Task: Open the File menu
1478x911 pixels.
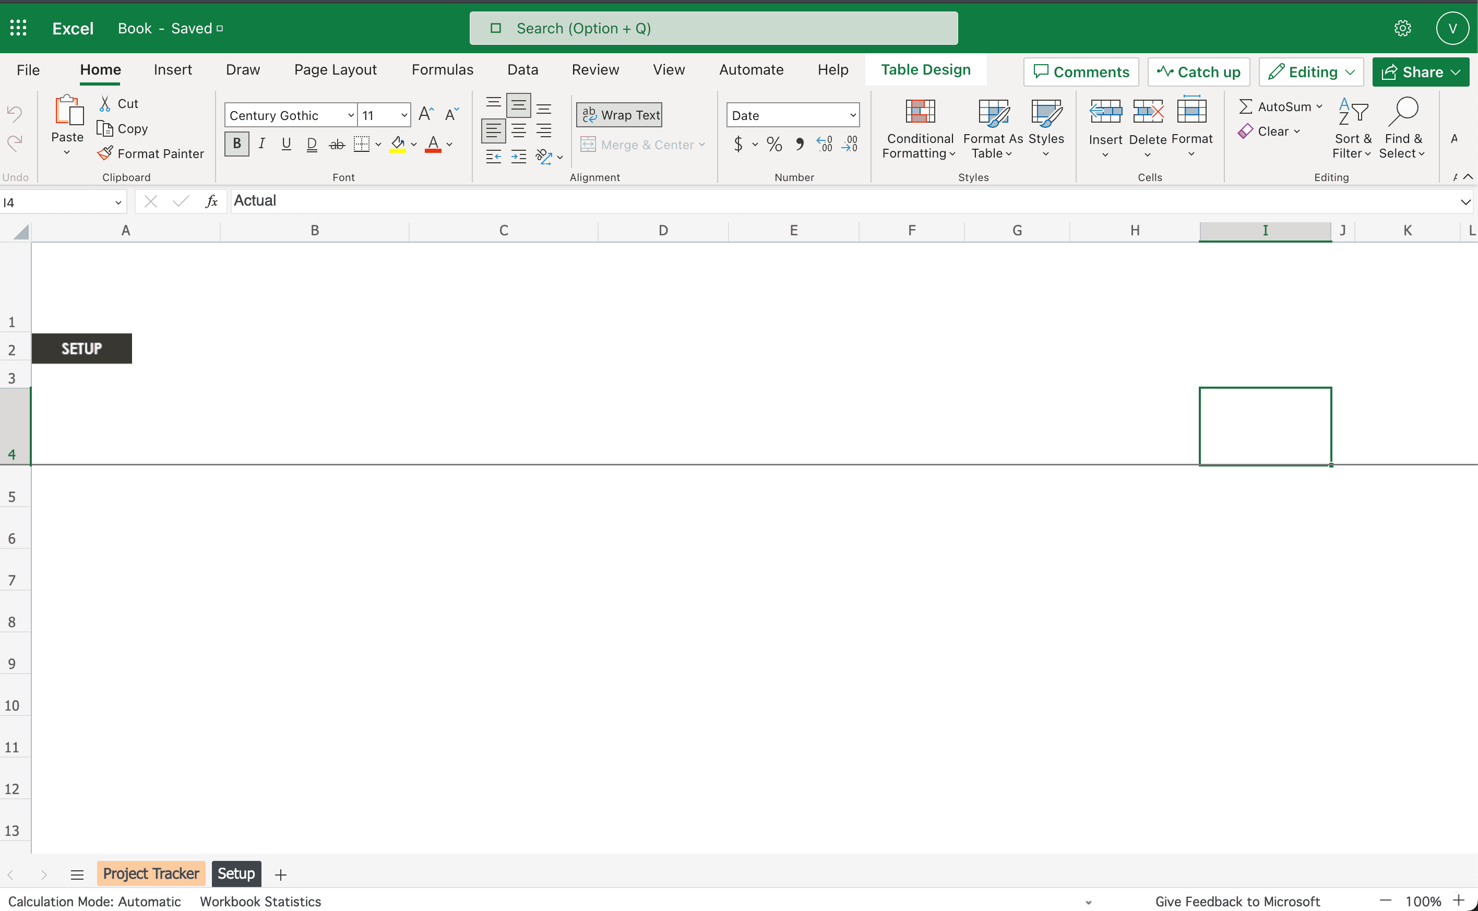Action: point(28,70)
